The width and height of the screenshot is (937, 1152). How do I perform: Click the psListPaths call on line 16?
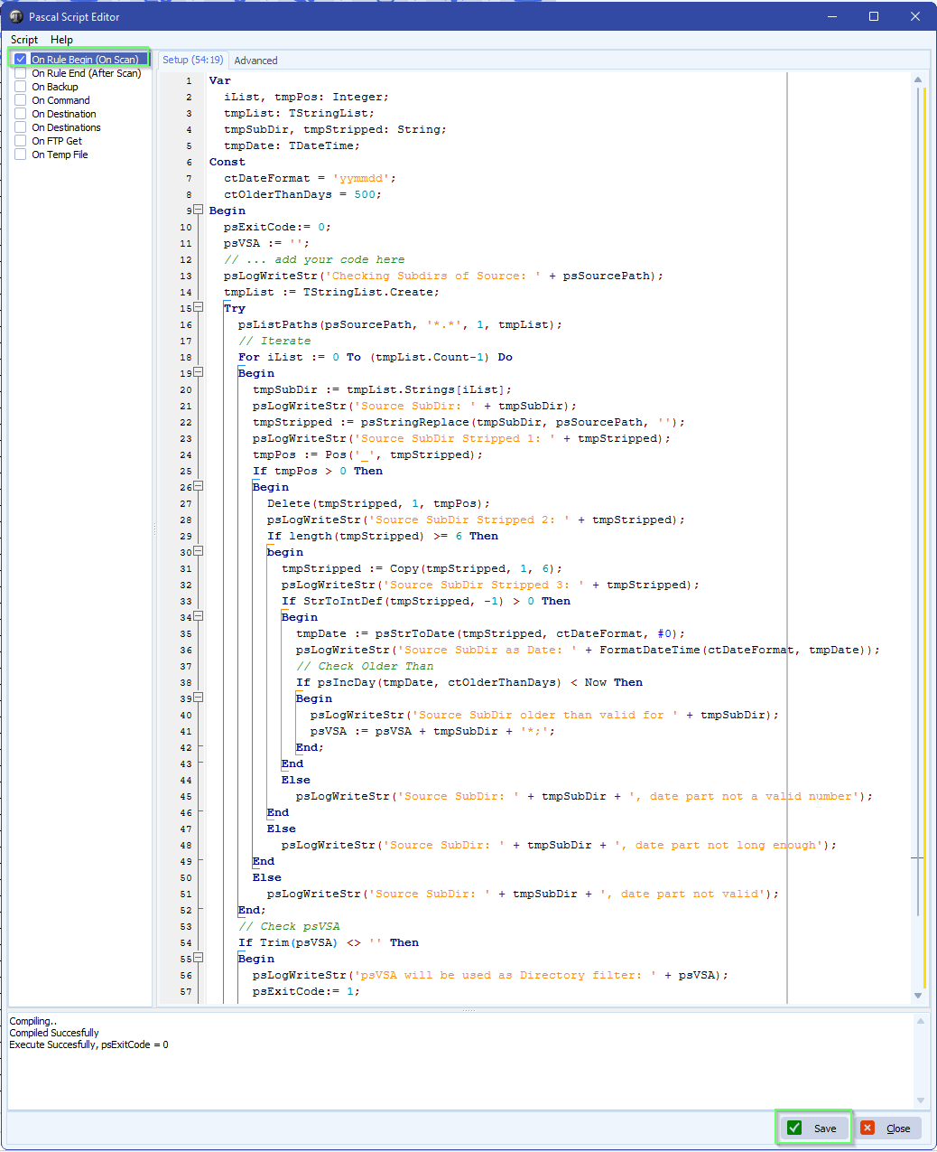tap(401, 324)
